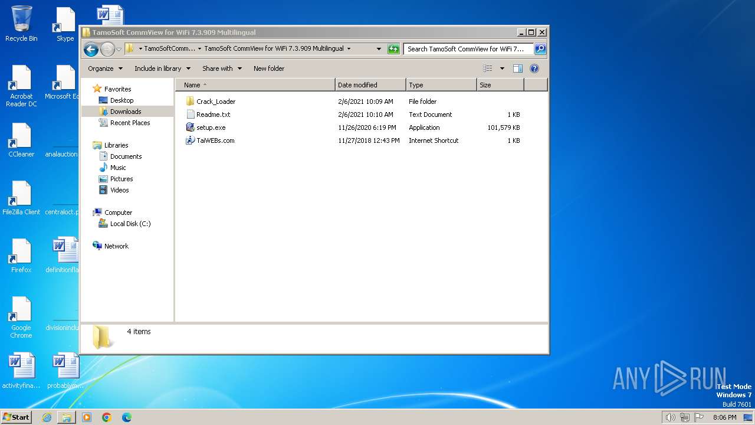The width and height of the screenshot is (755, 425).
Task: Open the Documents library
Action: (126, 156)
